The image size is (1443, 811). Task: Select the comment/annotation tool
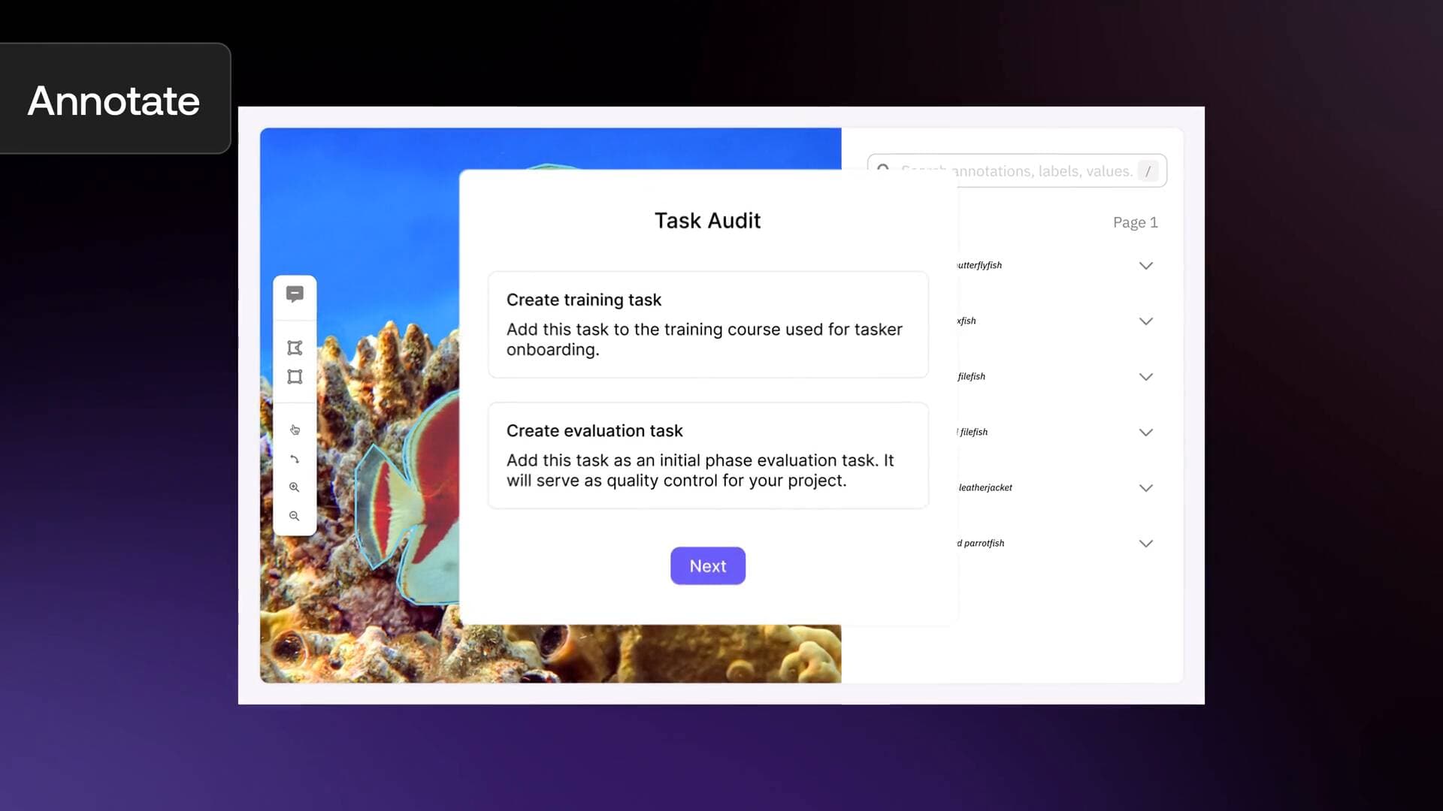pyautogui.click(x=295, y=294)
